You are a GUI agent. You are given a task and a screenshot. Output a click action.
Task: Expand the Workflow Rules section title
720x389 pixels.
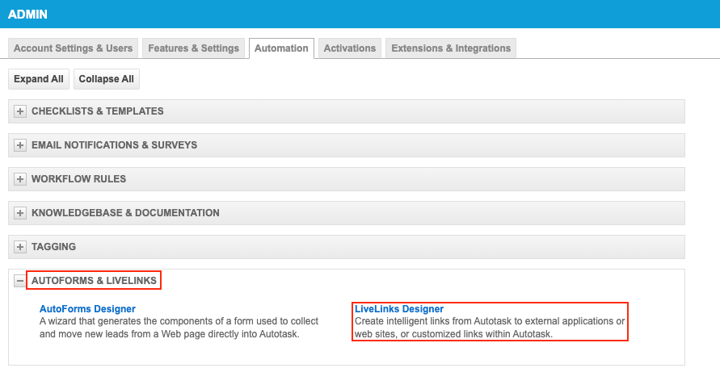click(78, 179)
